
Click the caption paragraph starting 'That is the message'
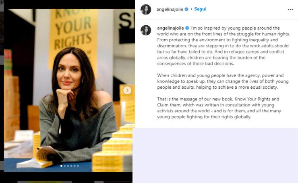pyautogui.click(x=219, y=108)
